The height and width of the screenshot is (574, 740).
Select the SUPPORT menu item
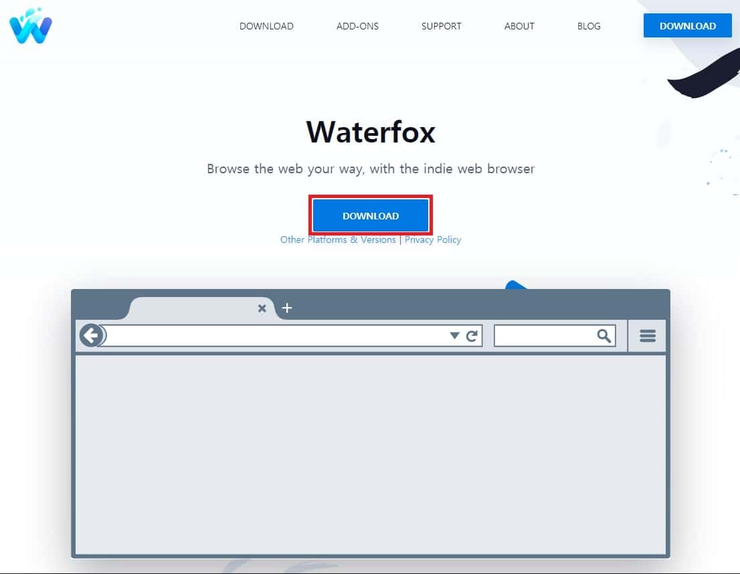click(x=441, y=26)
